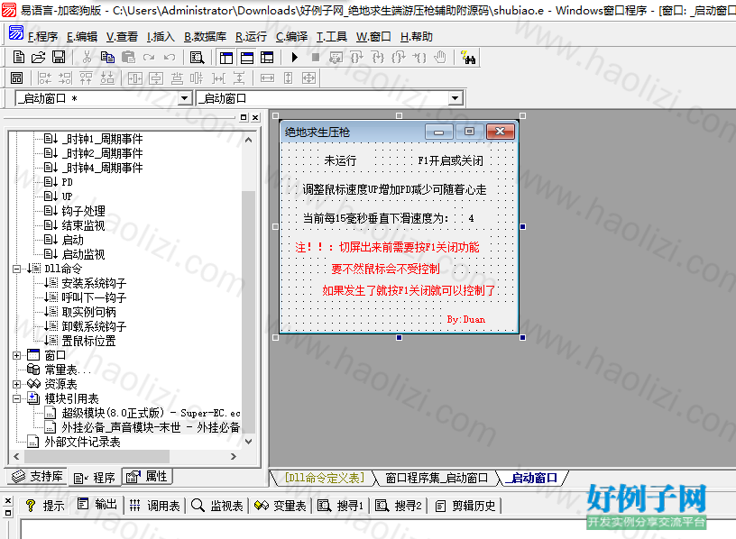Select _时钟1_周期事件 in the tree
736x539 pixels.
pos(102,139)
